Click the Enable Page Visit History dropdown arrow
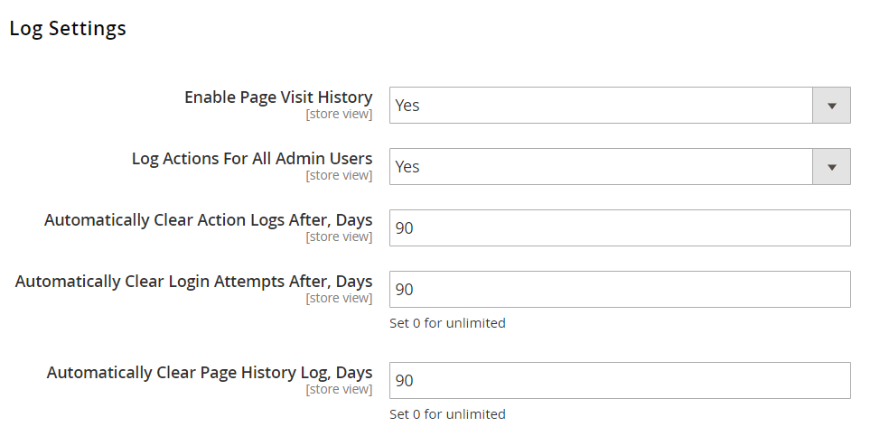This screenshot has height=445, width=889. [x=831, y=106]
